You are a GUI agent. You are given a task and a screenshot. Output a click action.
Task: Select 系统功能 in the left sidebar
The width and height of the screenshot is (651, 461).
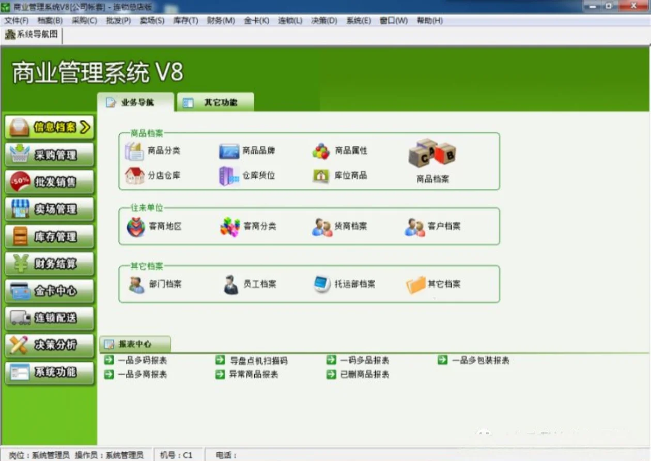[50, 372]
